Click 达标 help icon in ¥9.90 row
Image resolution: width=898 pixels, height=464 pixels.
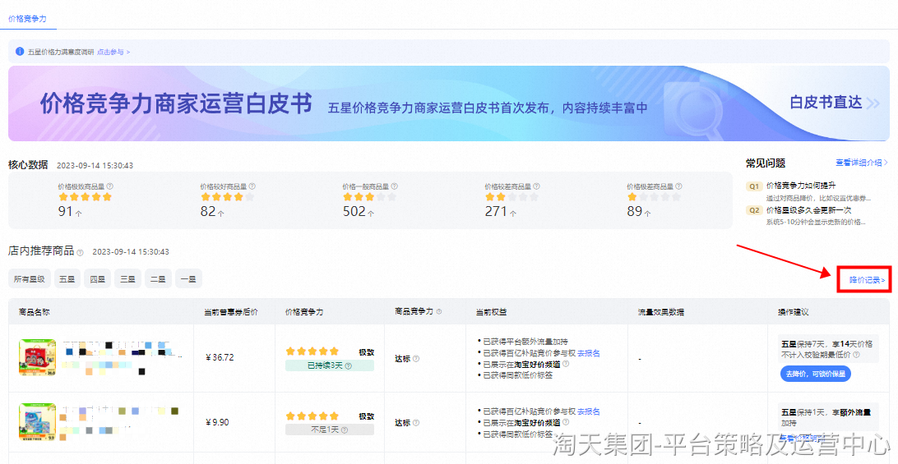pyautogui.click(x=416, y=423)
